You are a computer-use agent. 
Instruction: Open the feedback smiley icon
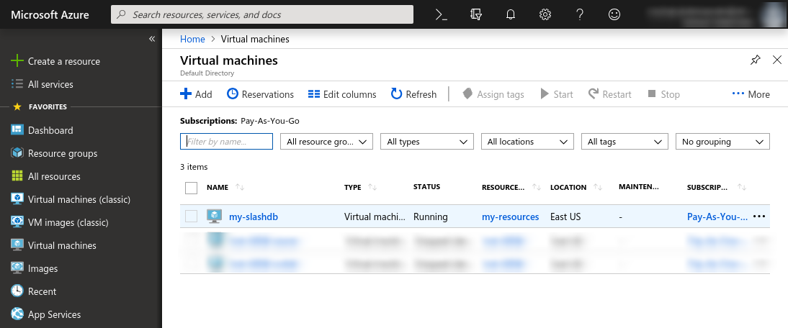coord(614,14)
